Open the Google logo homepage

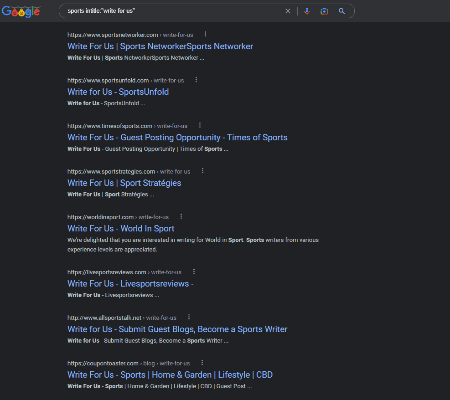tap(21, 11)
